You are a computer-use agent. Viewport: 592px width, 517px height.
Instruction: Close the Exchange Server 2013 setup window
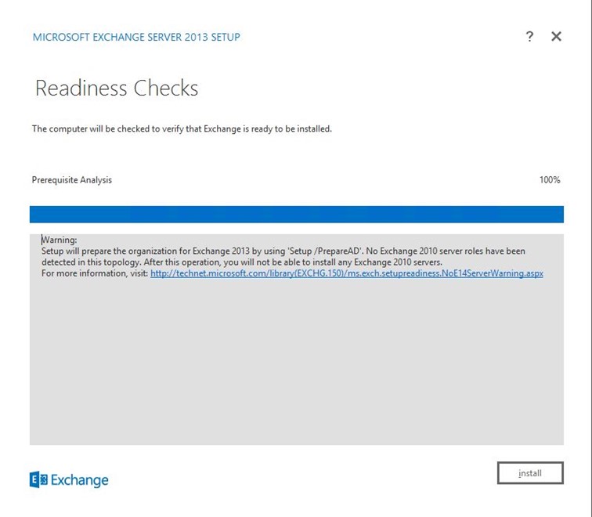coord(556,36)
